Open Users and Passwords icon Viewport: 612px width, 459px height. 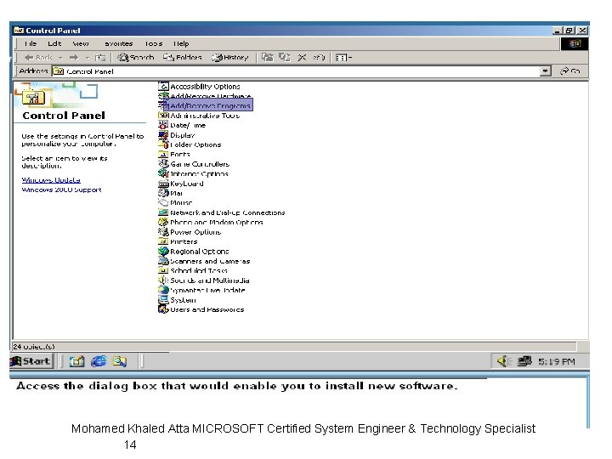(163, 309)
